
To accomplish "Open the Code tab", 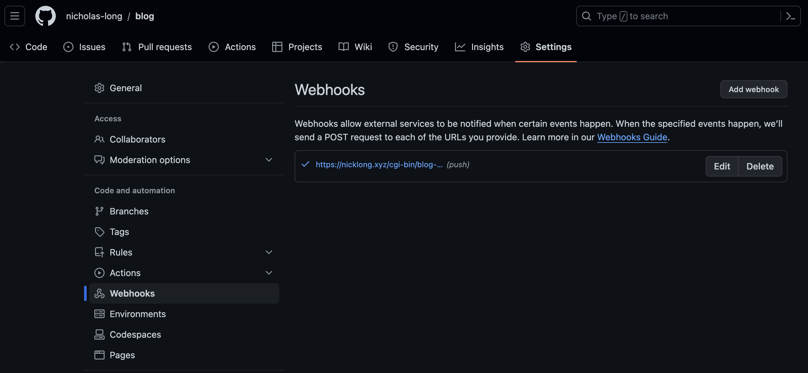I will tap(29, 47).
